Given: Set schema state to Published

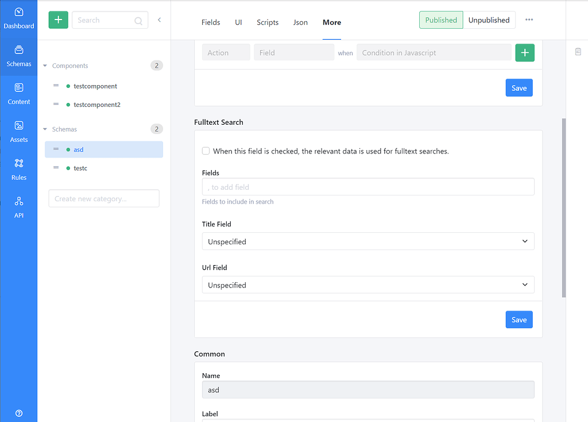Looking at the screenshot, I should coord(440,20).
